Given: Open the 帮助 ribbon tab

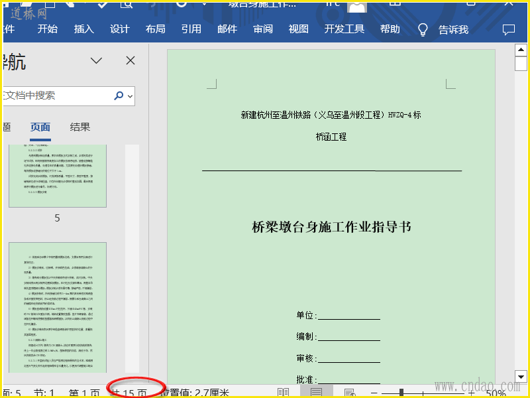Looking at the screenshot, I should click(x=390, y=29).
